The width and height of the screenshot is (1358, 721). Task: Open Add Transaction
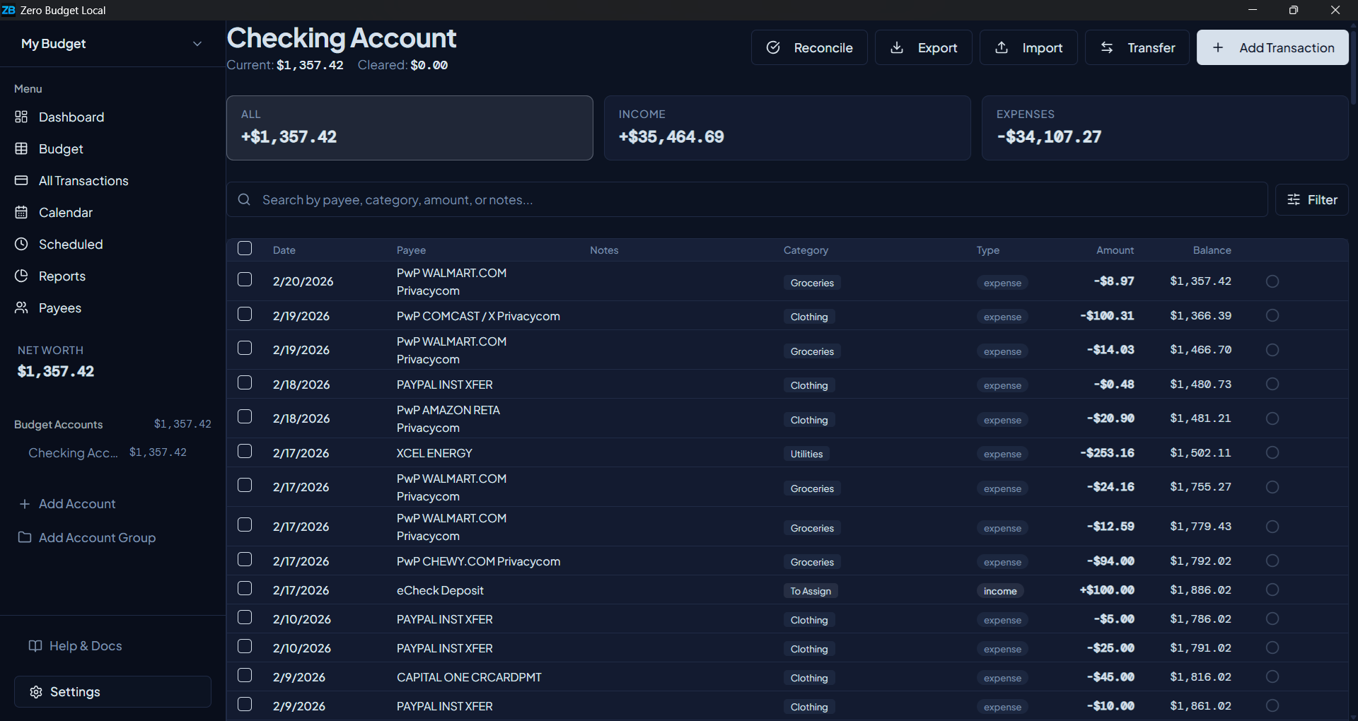click(x=1272, y=47)
